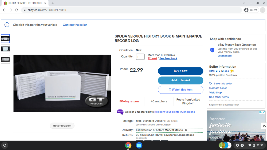This screenshot has width=267, height=150.
Task: Go forward in browser history
Action: pos(11,10)
